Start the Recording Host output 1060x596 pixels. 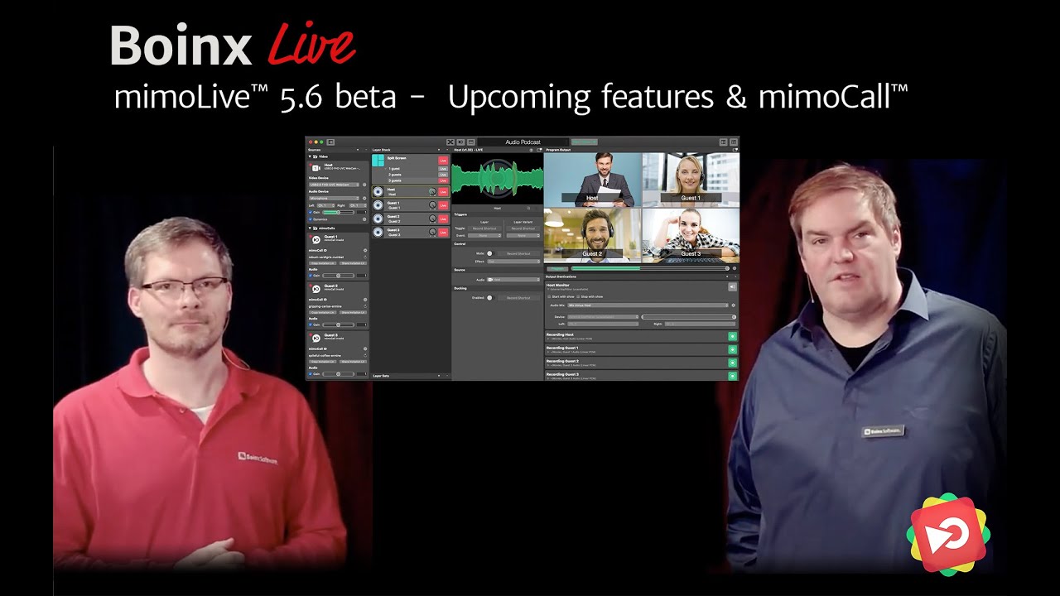pyautogui.click(x=733, y=336)
